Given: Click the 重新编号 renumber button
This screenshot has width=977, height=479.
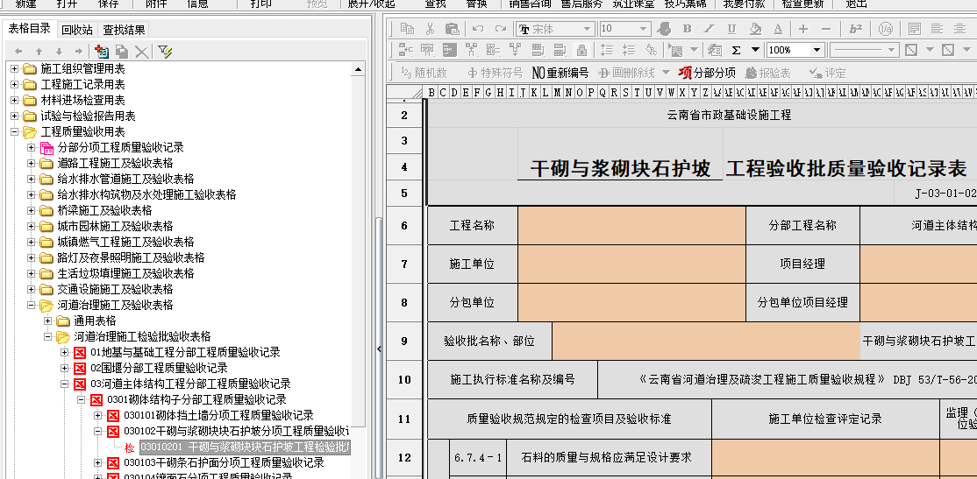Looking at the screenshot, I should [560, 73].
